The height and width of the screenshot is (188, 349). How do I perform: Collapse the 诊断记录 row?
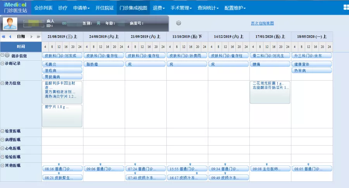pos(2,64)
